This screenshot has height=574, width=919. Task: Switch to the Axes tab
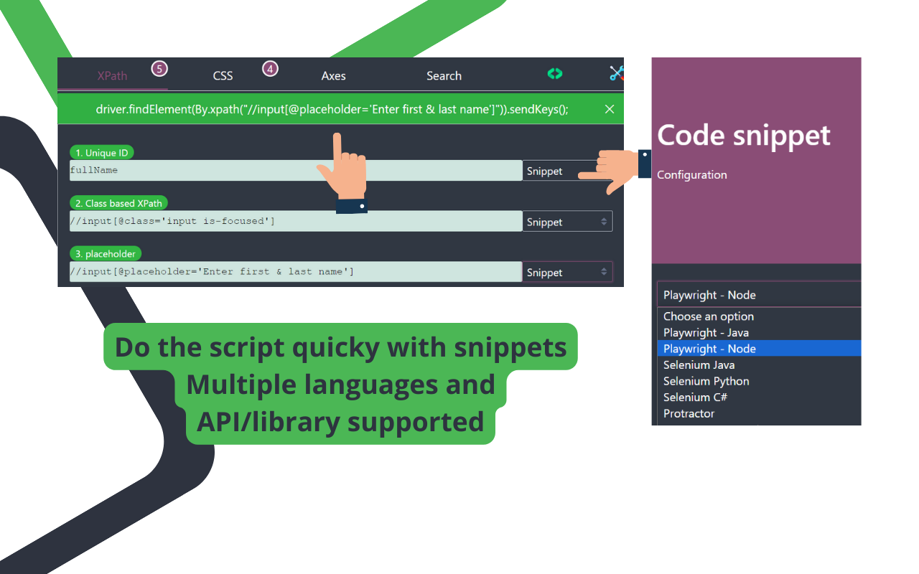pyautogui.click(x=333, y=76)
